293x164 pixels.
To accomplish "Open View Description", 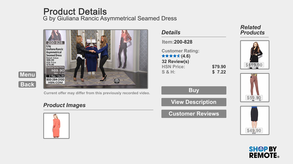I will tap(194, 102).
